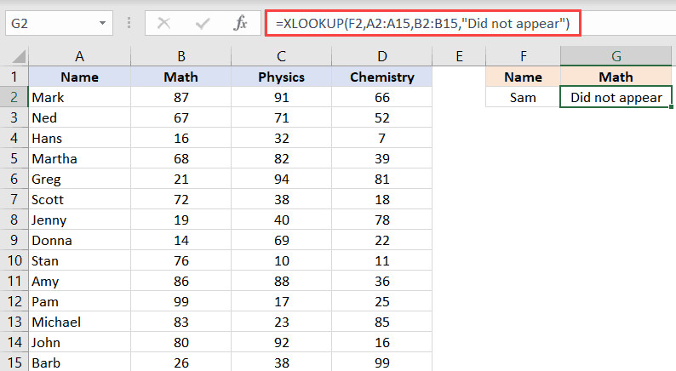Select the cell containing 'Ned'

(x=79, y=117)
